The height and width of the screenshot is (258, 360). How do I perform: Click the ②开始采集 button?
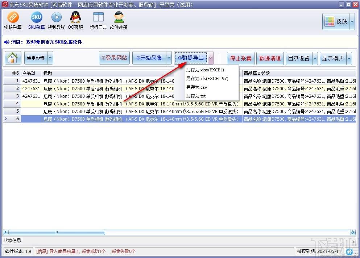pos(149,58)
